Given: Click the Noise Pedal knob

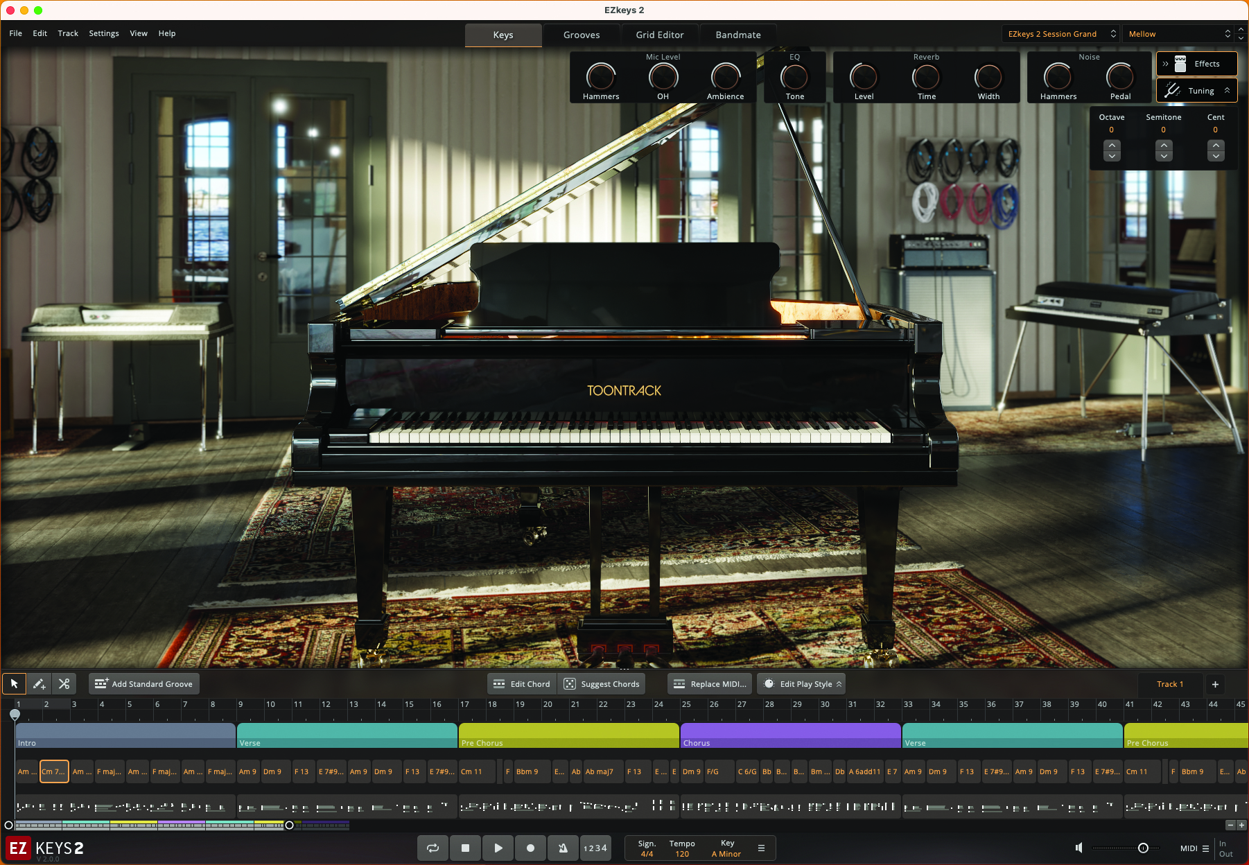Looking at the screenshot, I should [1121, 77].
